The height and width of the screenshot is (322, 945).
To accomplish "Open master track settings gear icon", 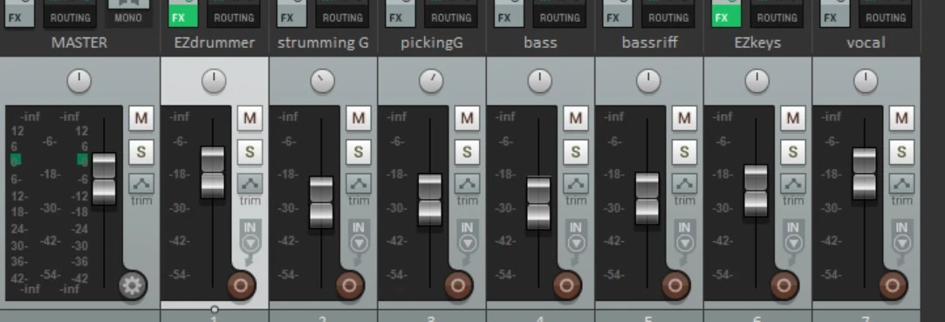I will point(132,285).
